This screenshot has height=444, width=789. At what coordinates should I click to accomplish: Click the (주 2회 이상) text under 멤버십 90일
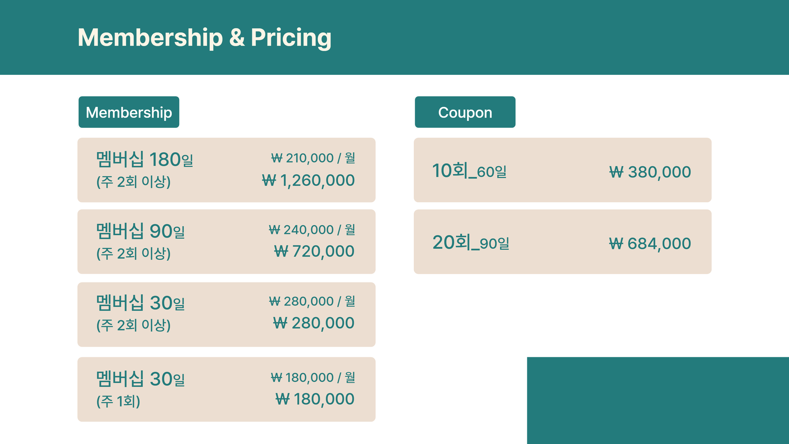pos(133,253)
